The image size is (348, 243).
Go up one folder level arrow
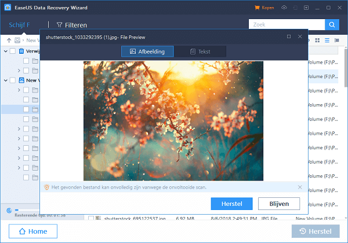click(9, 41)
